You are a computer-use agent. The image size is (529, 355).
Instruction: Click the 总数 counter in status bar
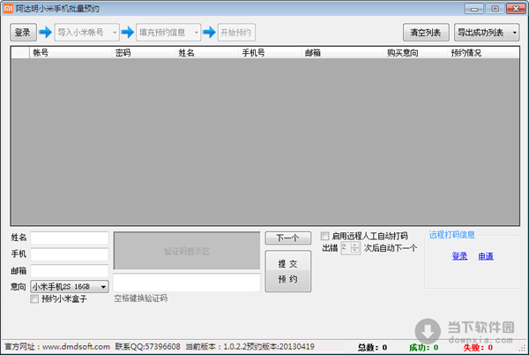tap(372, 348)
